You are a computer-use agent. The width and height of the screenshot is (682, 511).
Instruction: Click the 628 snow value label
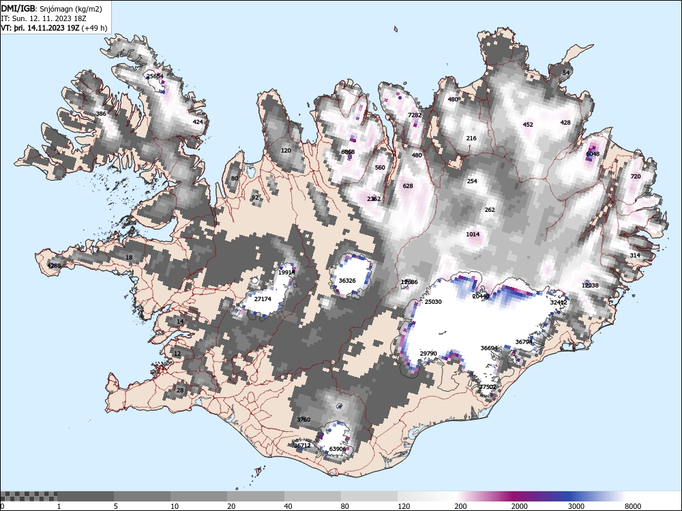click(408, 186)
